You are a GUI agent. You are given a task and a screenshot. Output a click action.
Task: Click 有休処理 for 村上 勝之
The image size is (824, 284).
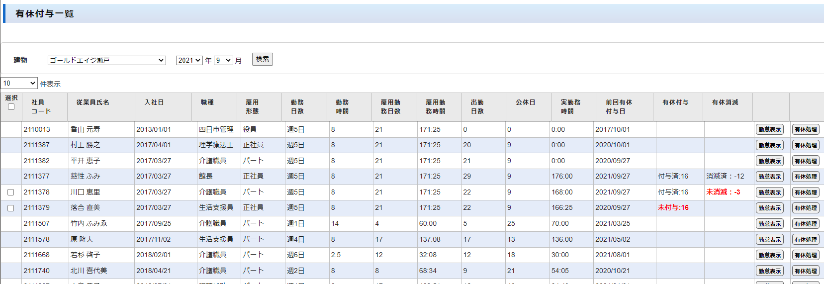coord(805,145)
